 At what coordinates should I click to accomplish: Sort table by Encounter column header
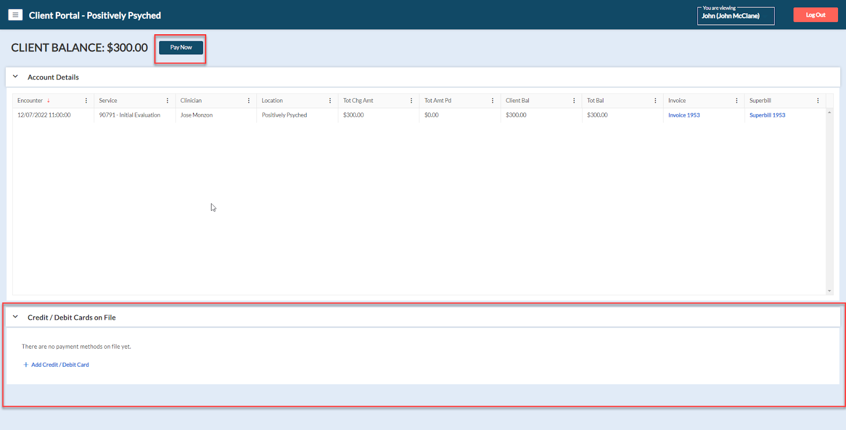coord(30,100)
